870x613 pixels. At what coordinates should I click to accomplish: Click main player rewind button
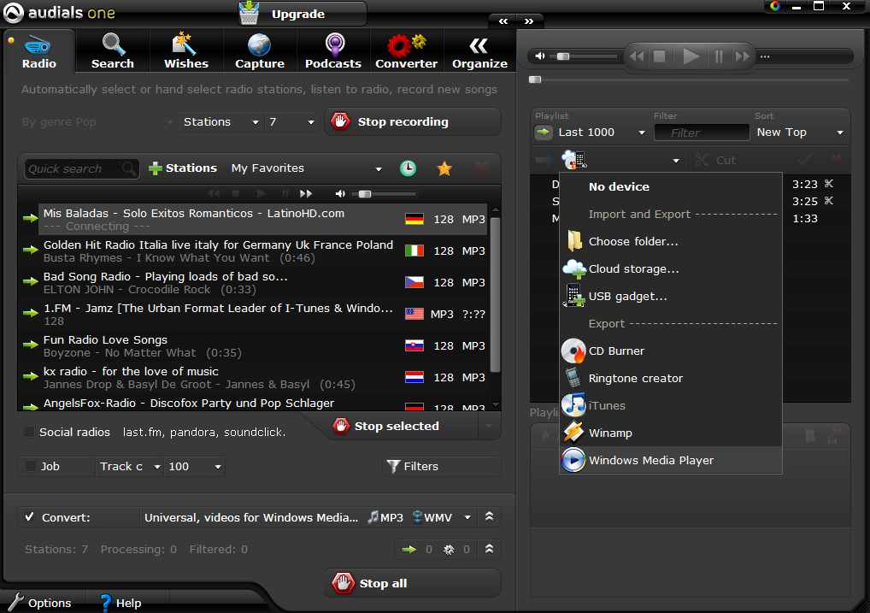point(637,56)
